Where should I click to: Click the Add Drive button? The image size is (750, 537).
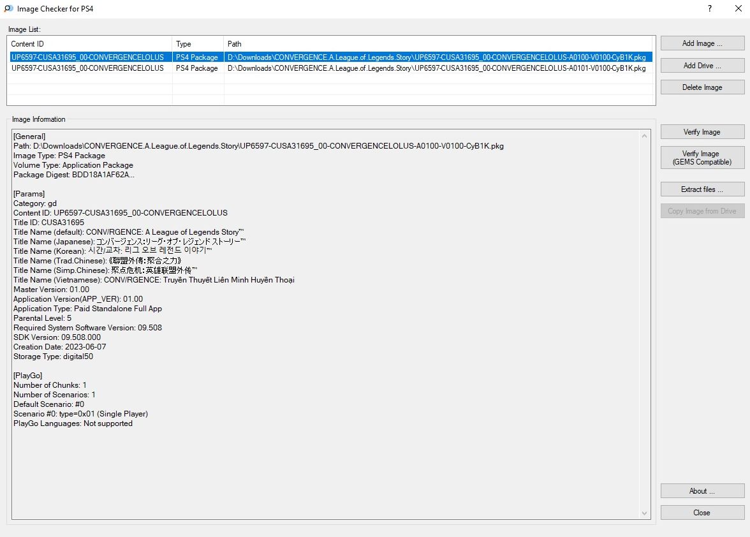[x=702, y=66]
